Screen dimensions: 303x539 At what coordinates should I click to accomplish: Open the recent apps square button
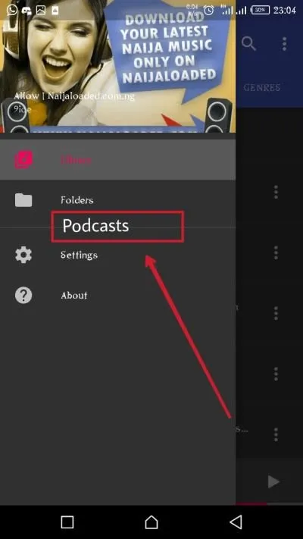[x=67, y=522]
